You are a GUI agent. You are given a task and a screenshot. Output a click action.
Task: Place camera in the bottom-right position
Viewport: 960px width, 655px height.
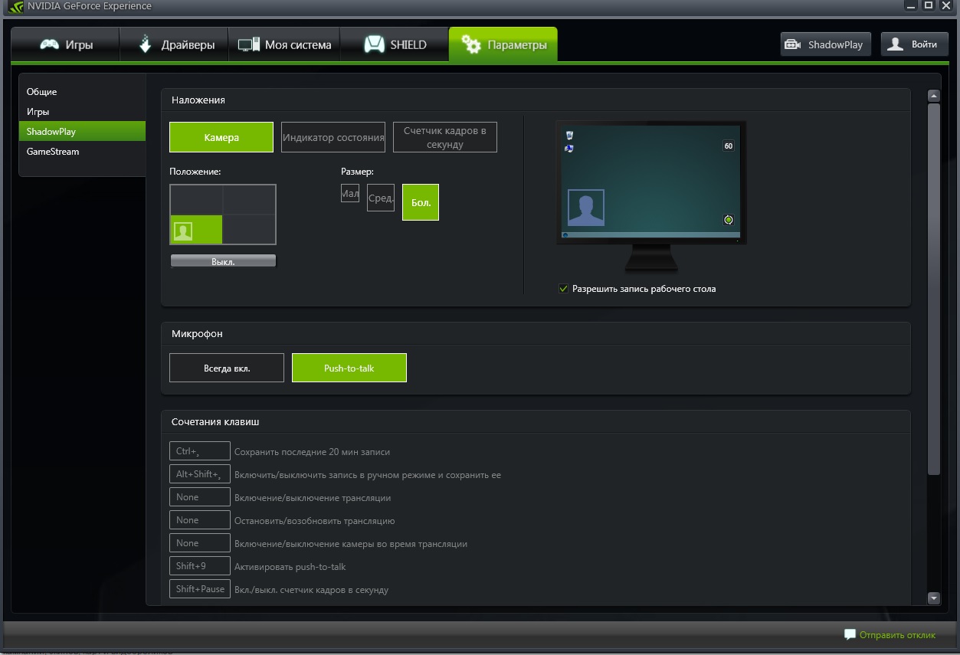coord(249,229)
